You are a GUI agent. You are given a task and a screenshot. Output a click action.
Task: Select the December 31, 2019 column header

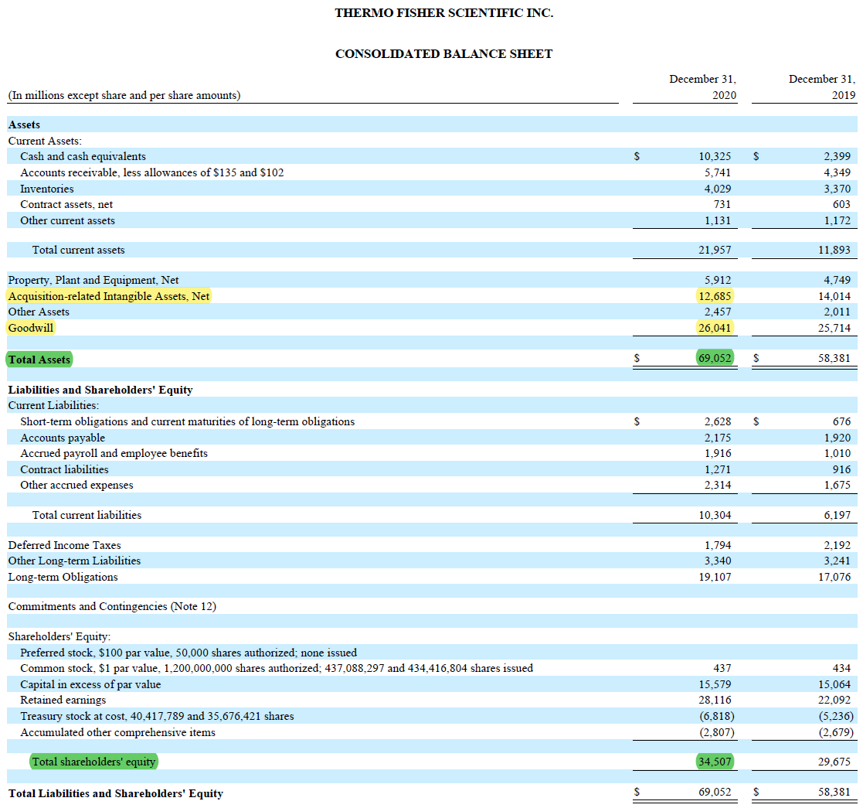pyautogui.click(x=822, y=87)
